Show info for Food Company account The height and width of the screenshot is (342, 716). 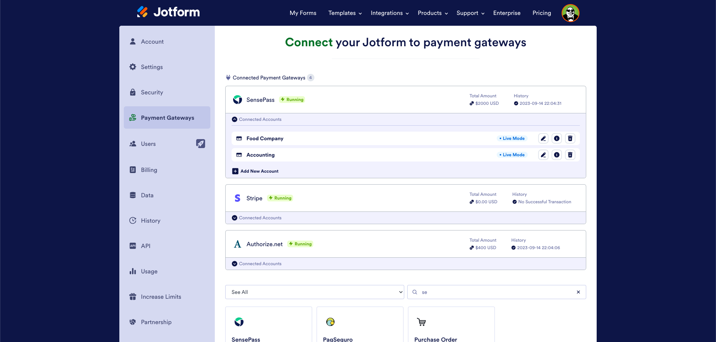557,138
